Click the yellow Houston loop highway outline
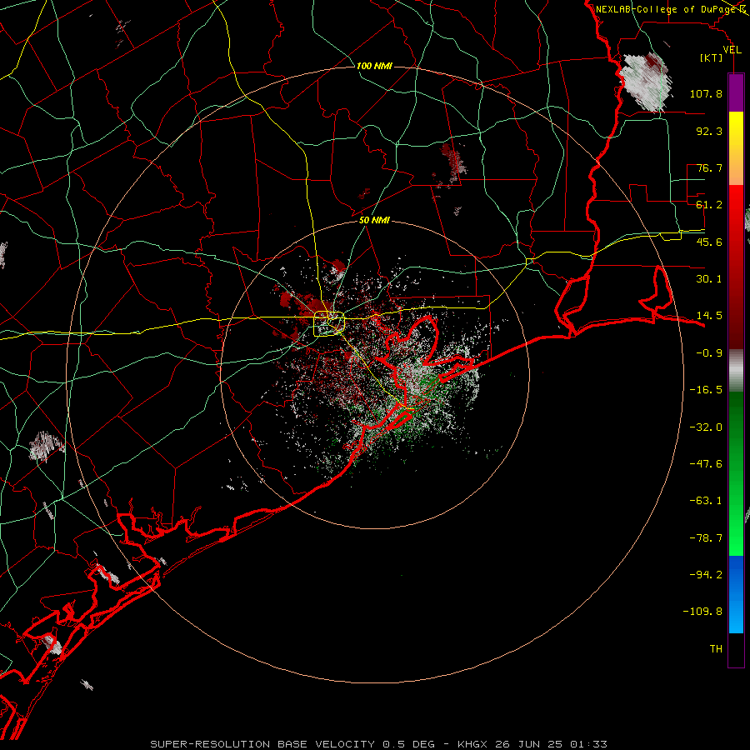 coord(329,324)
